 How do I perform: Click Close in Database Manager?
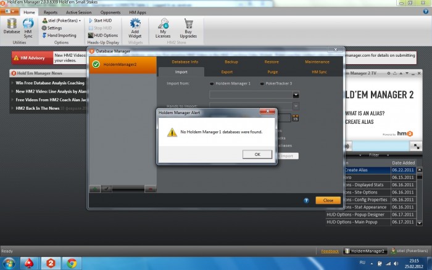[x=328, y=200]
